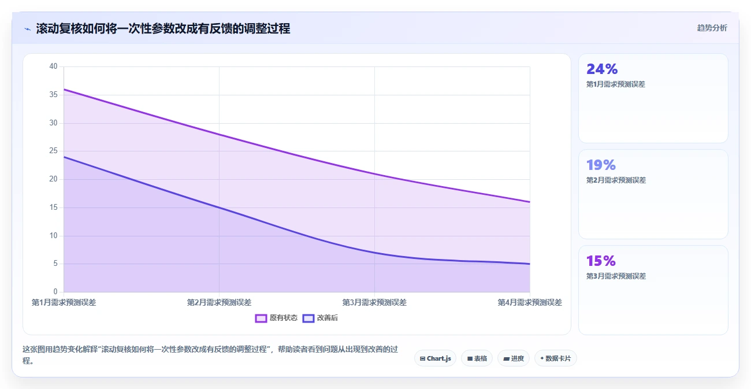Select the Chart.js tag
The width and height of the screenshot is (751, 389).
pyautogui.click(x=435, y=358)
